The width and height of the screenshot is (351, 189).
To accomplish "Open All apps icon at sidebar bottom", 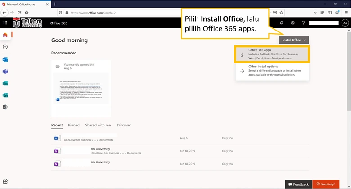I will click(x=5, y=181).
